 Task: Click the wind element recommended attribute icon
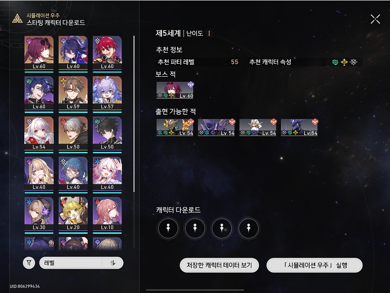(335, 62)
